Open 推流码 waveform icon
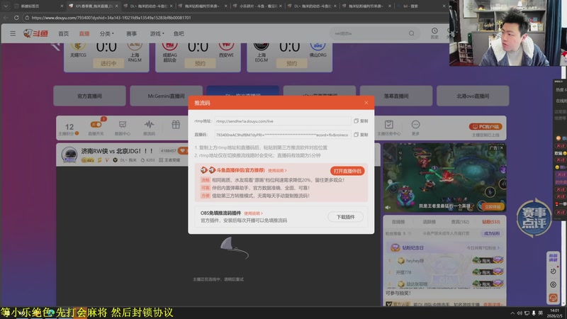Image resolution: width=567 pixels, height=319 pixels. click(x=149, y=128)
